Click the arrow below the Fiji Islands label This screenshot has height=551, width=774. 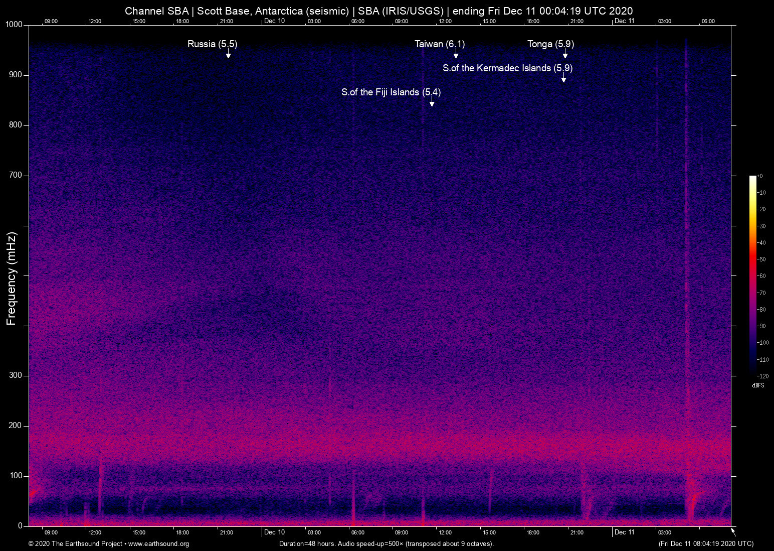(x=432, y=102)
